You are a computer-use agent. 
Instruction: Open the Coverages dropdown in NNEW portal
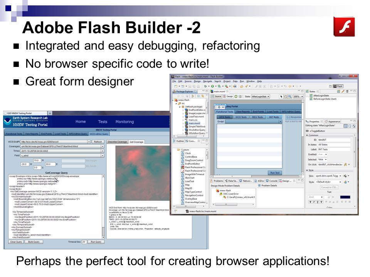pos(62,146)
